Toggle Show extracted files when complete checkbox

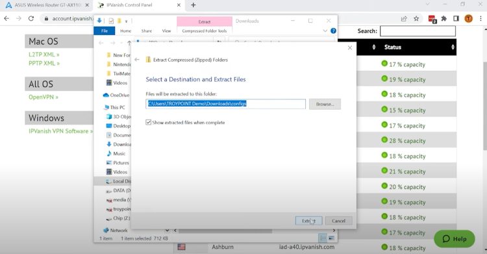coord(149,123)
